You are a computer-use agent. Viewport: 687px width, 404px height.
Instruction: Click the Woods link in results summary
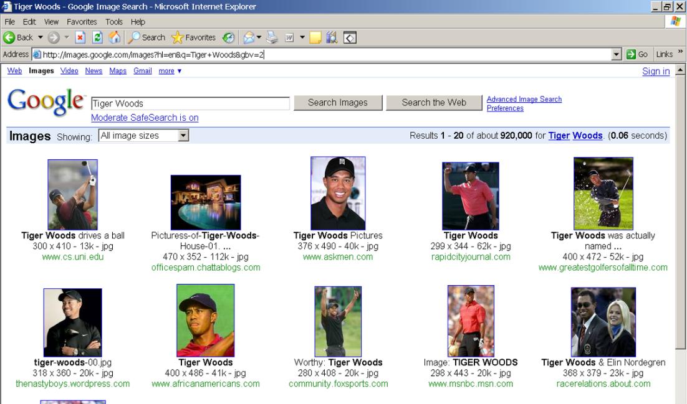pos(587,136)
